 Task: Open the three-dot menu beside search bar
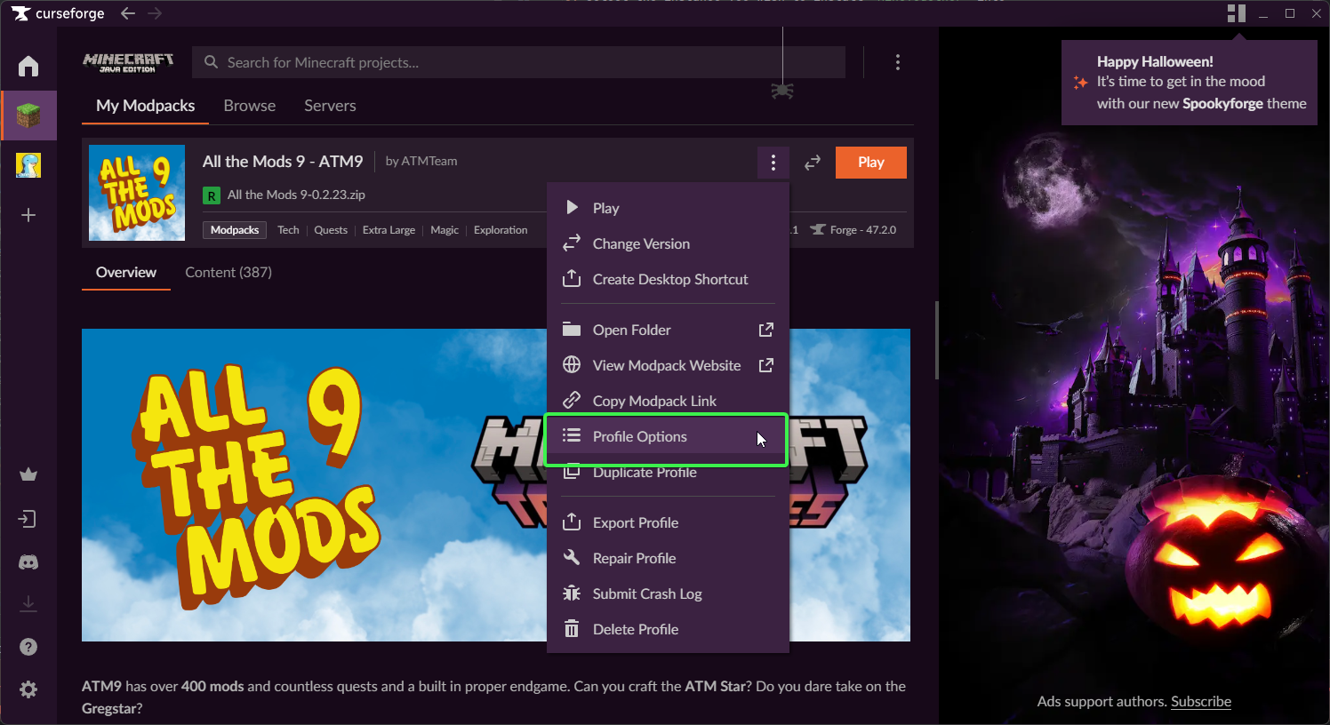click(x=898, y=62)
